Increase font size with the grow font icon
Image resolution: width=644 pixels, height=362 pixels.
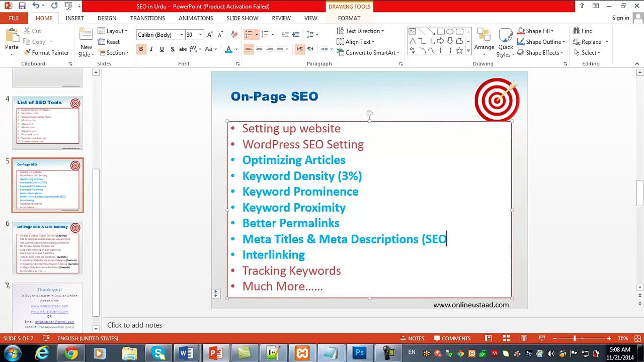(x=210, y=35)
